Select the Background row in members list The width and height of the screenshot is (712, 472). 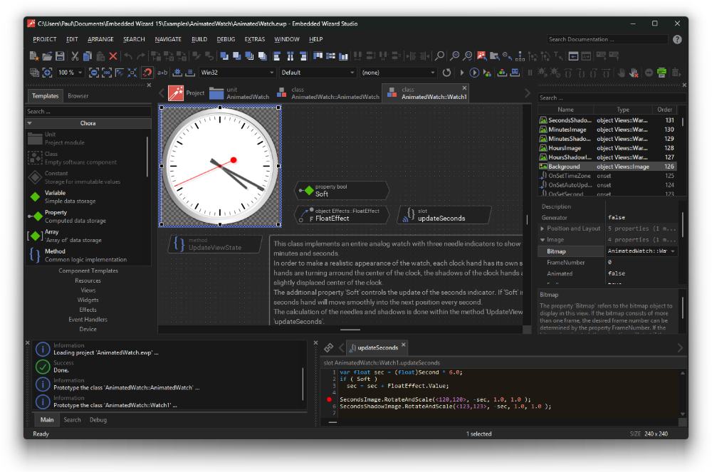pyautogui.click(x=564, y=167)
